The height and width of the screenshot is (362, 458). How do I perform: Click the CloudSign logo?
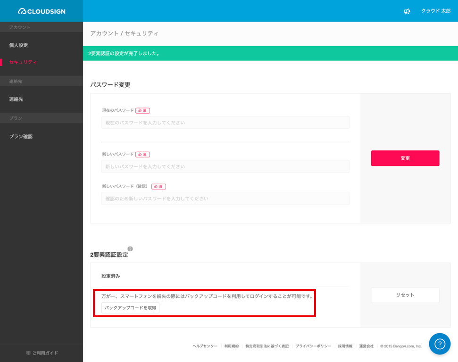tap(42, 11)
